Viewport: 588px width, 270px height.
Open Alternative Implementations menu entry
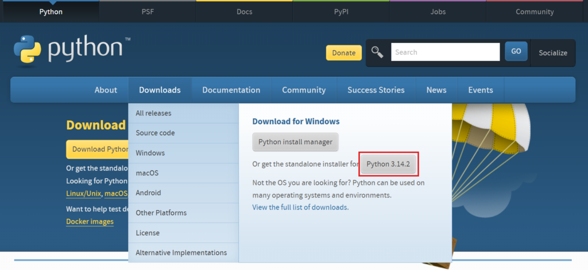(x=181, y=253)
